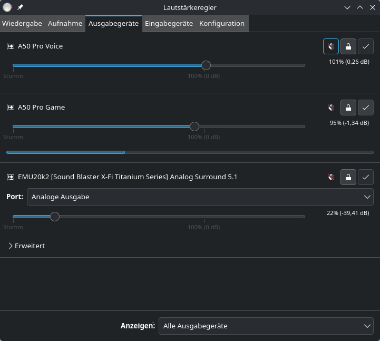Click the sound card icon beside EMU20k2

(11, 177)
